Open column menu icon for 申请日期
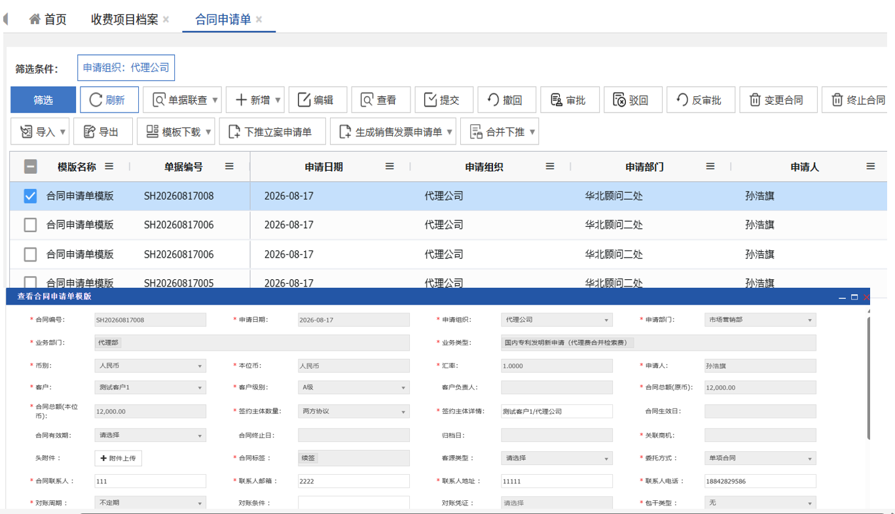The width and height of the screenshot is (895, 514). (390, 167)
